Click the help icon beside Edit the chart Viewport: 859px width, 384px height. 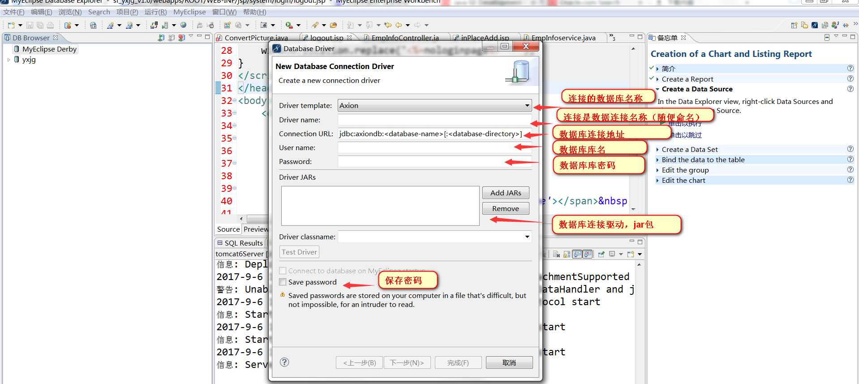coord(850,180)
